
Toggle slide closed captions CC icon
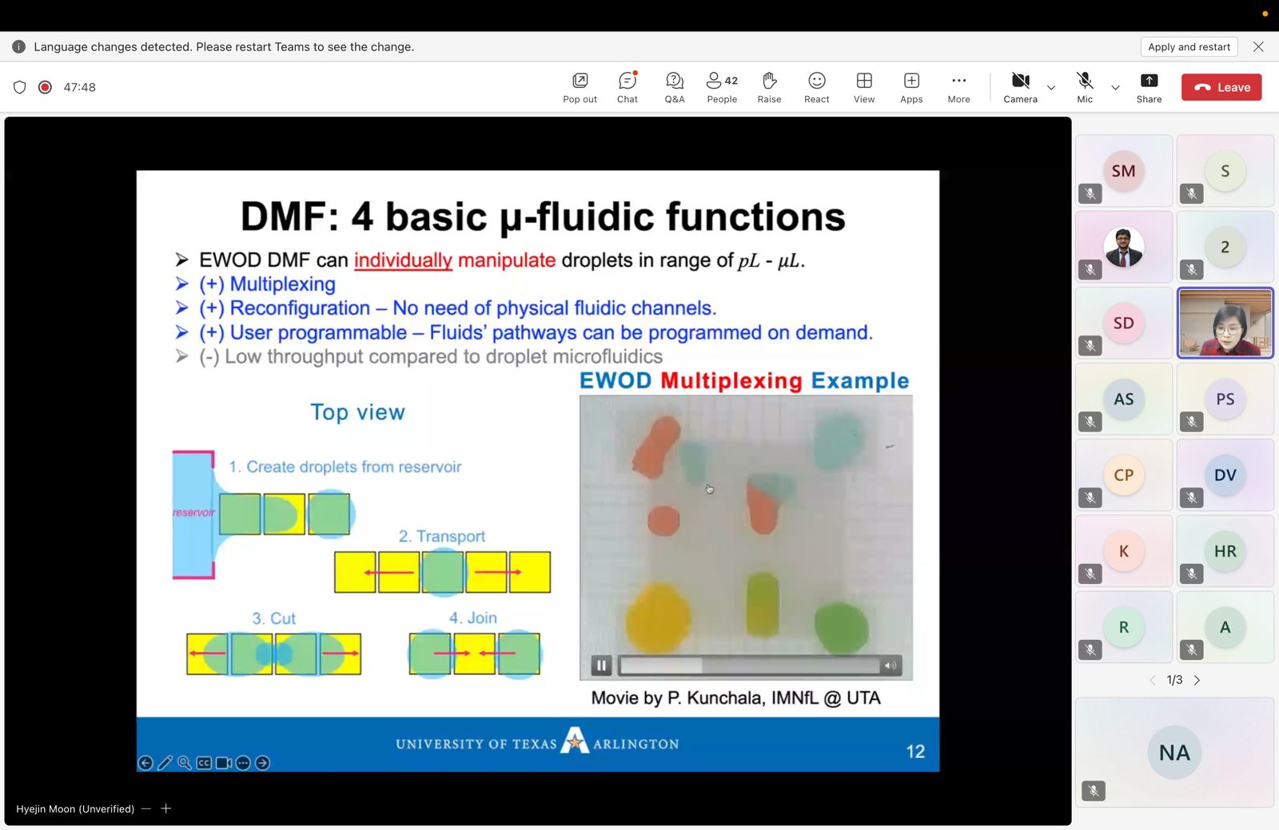pyautogui.click(x=204, y=763)
